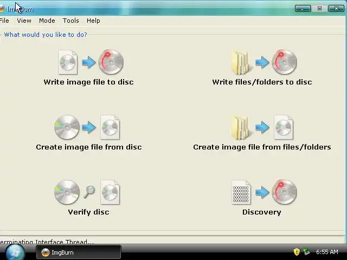Click the 'Verify disc' label
This screenshot has width=347, height=260.
point(88,212)
